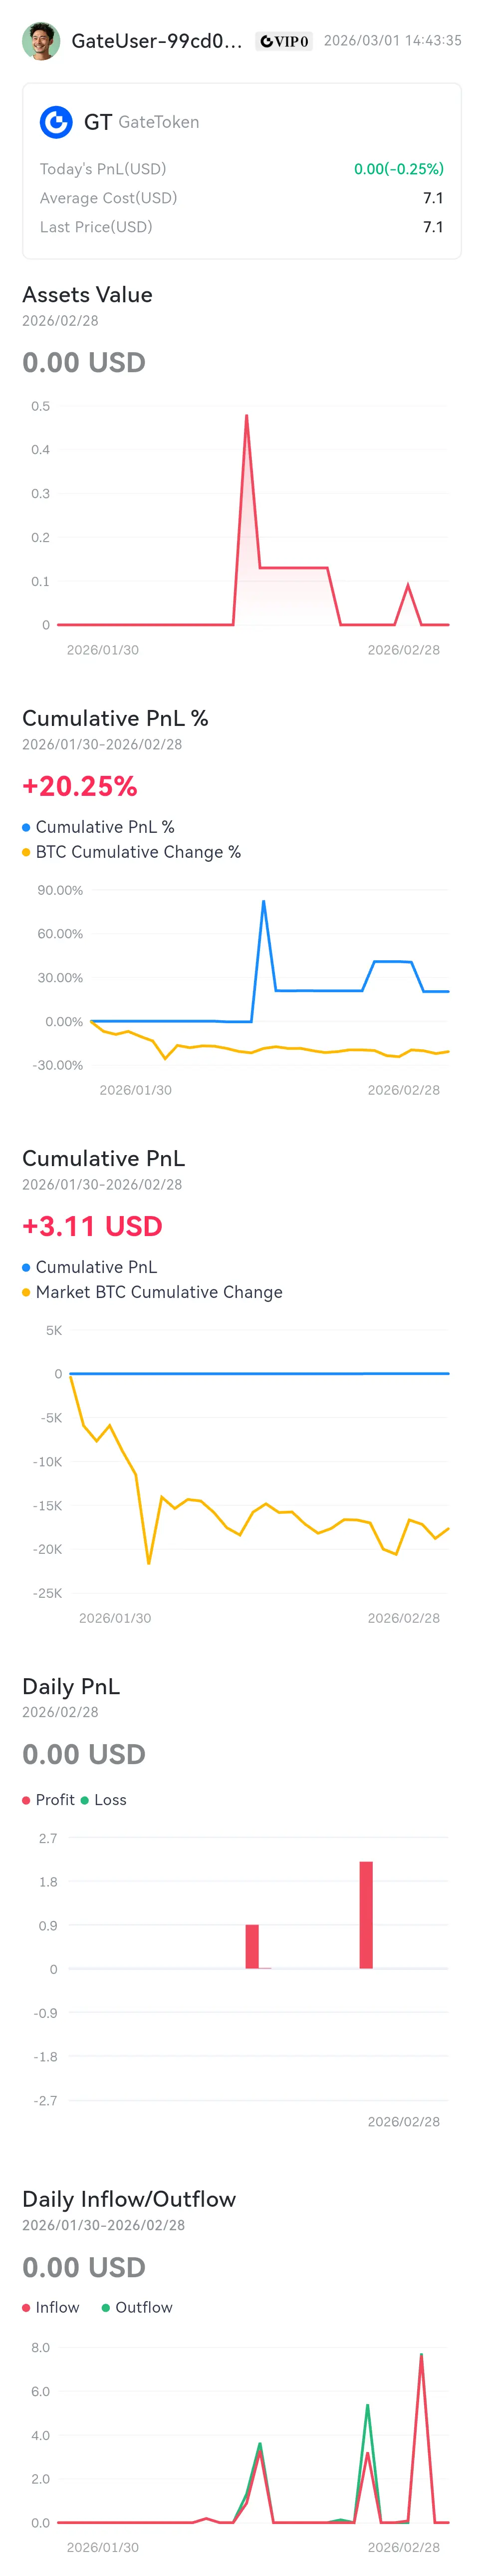Click the user profile avatar
The height and width of the screenshot is (2576, 484).
(41, 41)
